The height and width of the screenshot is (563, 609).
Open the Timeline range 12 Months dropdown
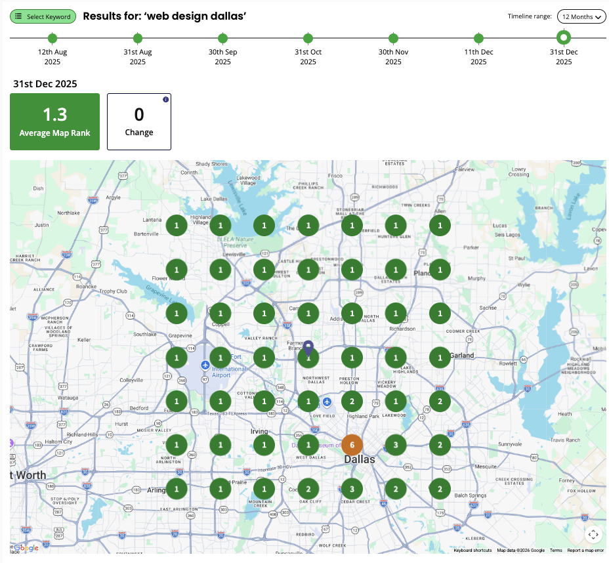pyautogui.click(x=581, y=16)
